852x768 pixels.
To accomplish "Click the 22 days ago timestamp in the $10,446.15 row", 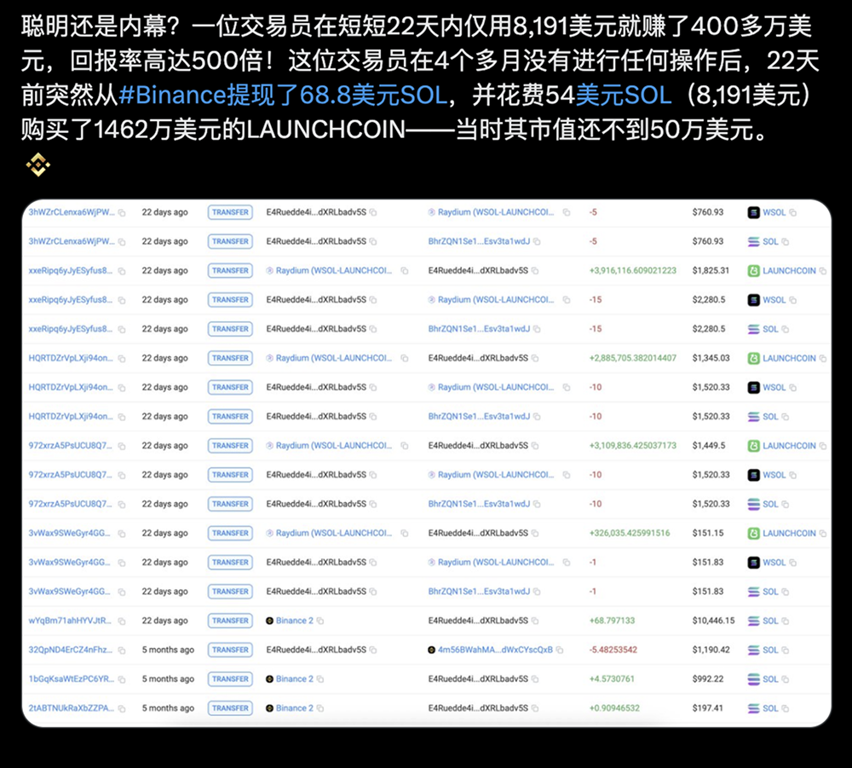I will 164,621.
